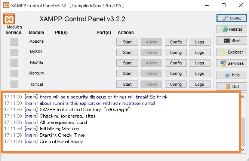Open the Config button with wrench icon
Viewport: 249px width, 161px height.
pos(231,18)
